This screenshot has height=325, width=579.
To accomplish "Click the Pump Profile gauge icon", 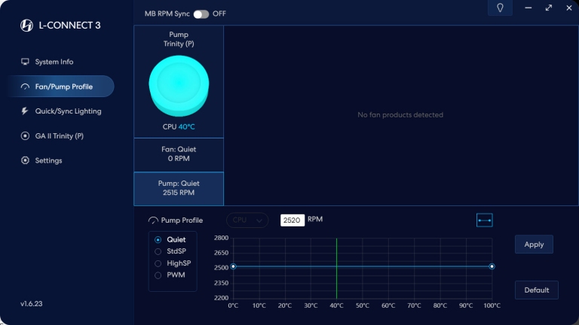I will (x=153, y=220).
